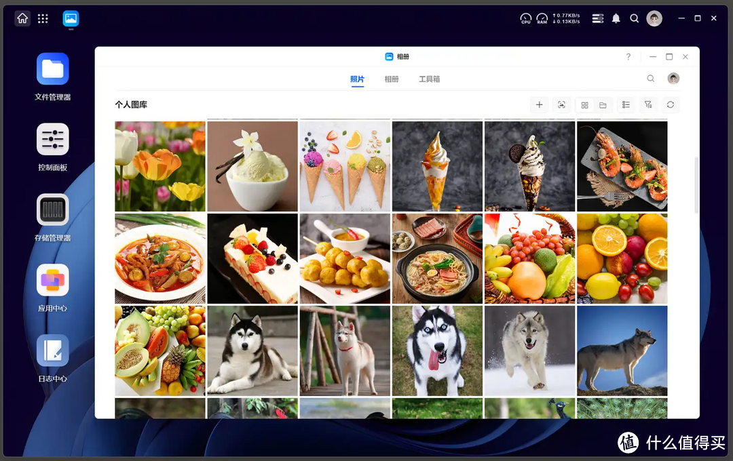Select the orange swirl parfait photo
The width and height of the screenshot is (733, 461).
coord(437,166)
